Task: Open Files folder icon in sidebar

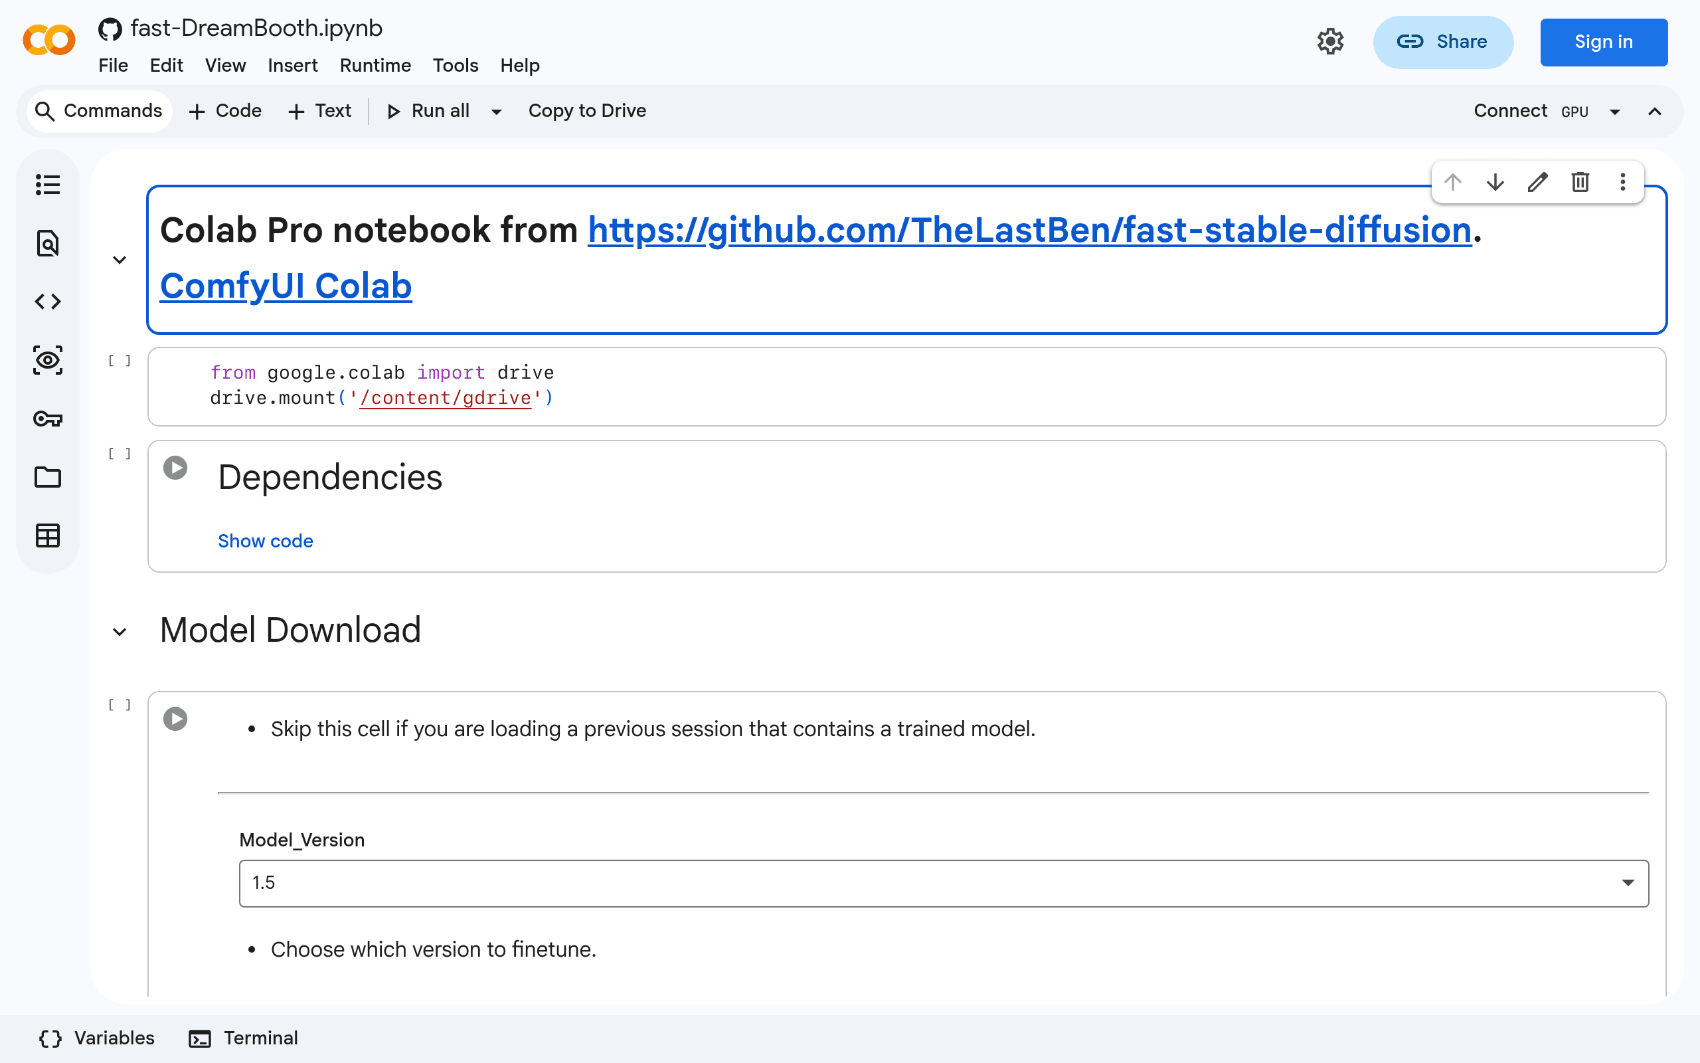Action: point(48,478)
